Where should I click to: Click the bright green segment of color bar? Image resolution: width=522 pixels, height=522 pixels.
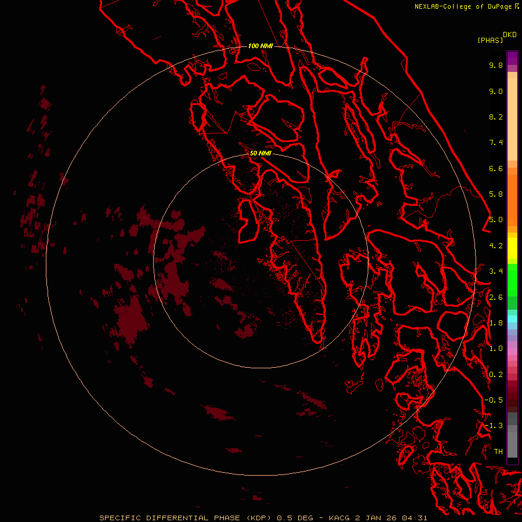click(512, 280)
